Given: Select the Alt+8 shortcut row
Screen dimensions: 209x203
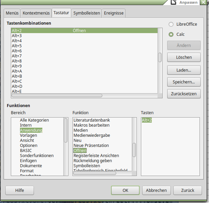Looking at the screenshot, I should [84, 61].
